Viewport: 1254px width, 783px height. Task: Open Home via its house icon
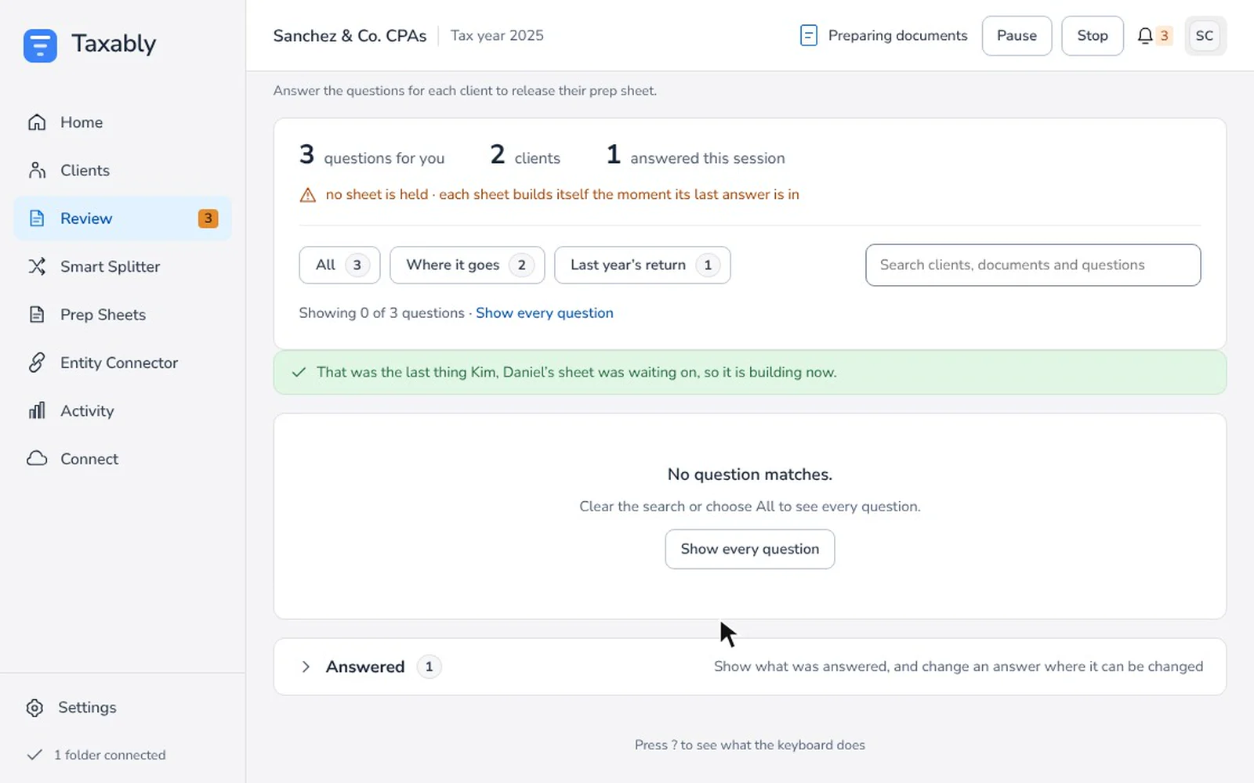[x=37, y=122]
